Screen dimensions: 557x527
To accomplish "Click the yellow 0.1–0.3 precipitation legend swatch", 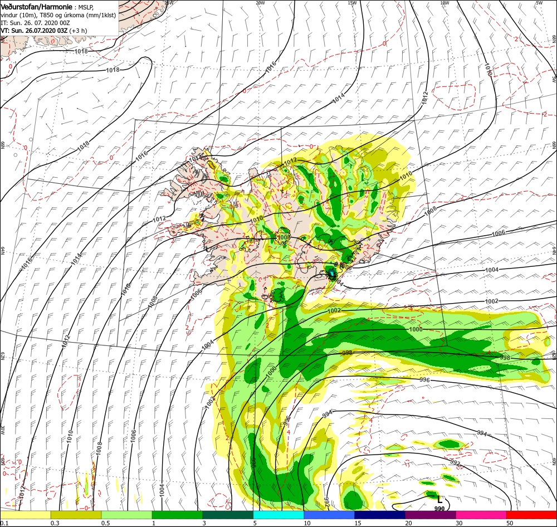I will pos(25,515).
